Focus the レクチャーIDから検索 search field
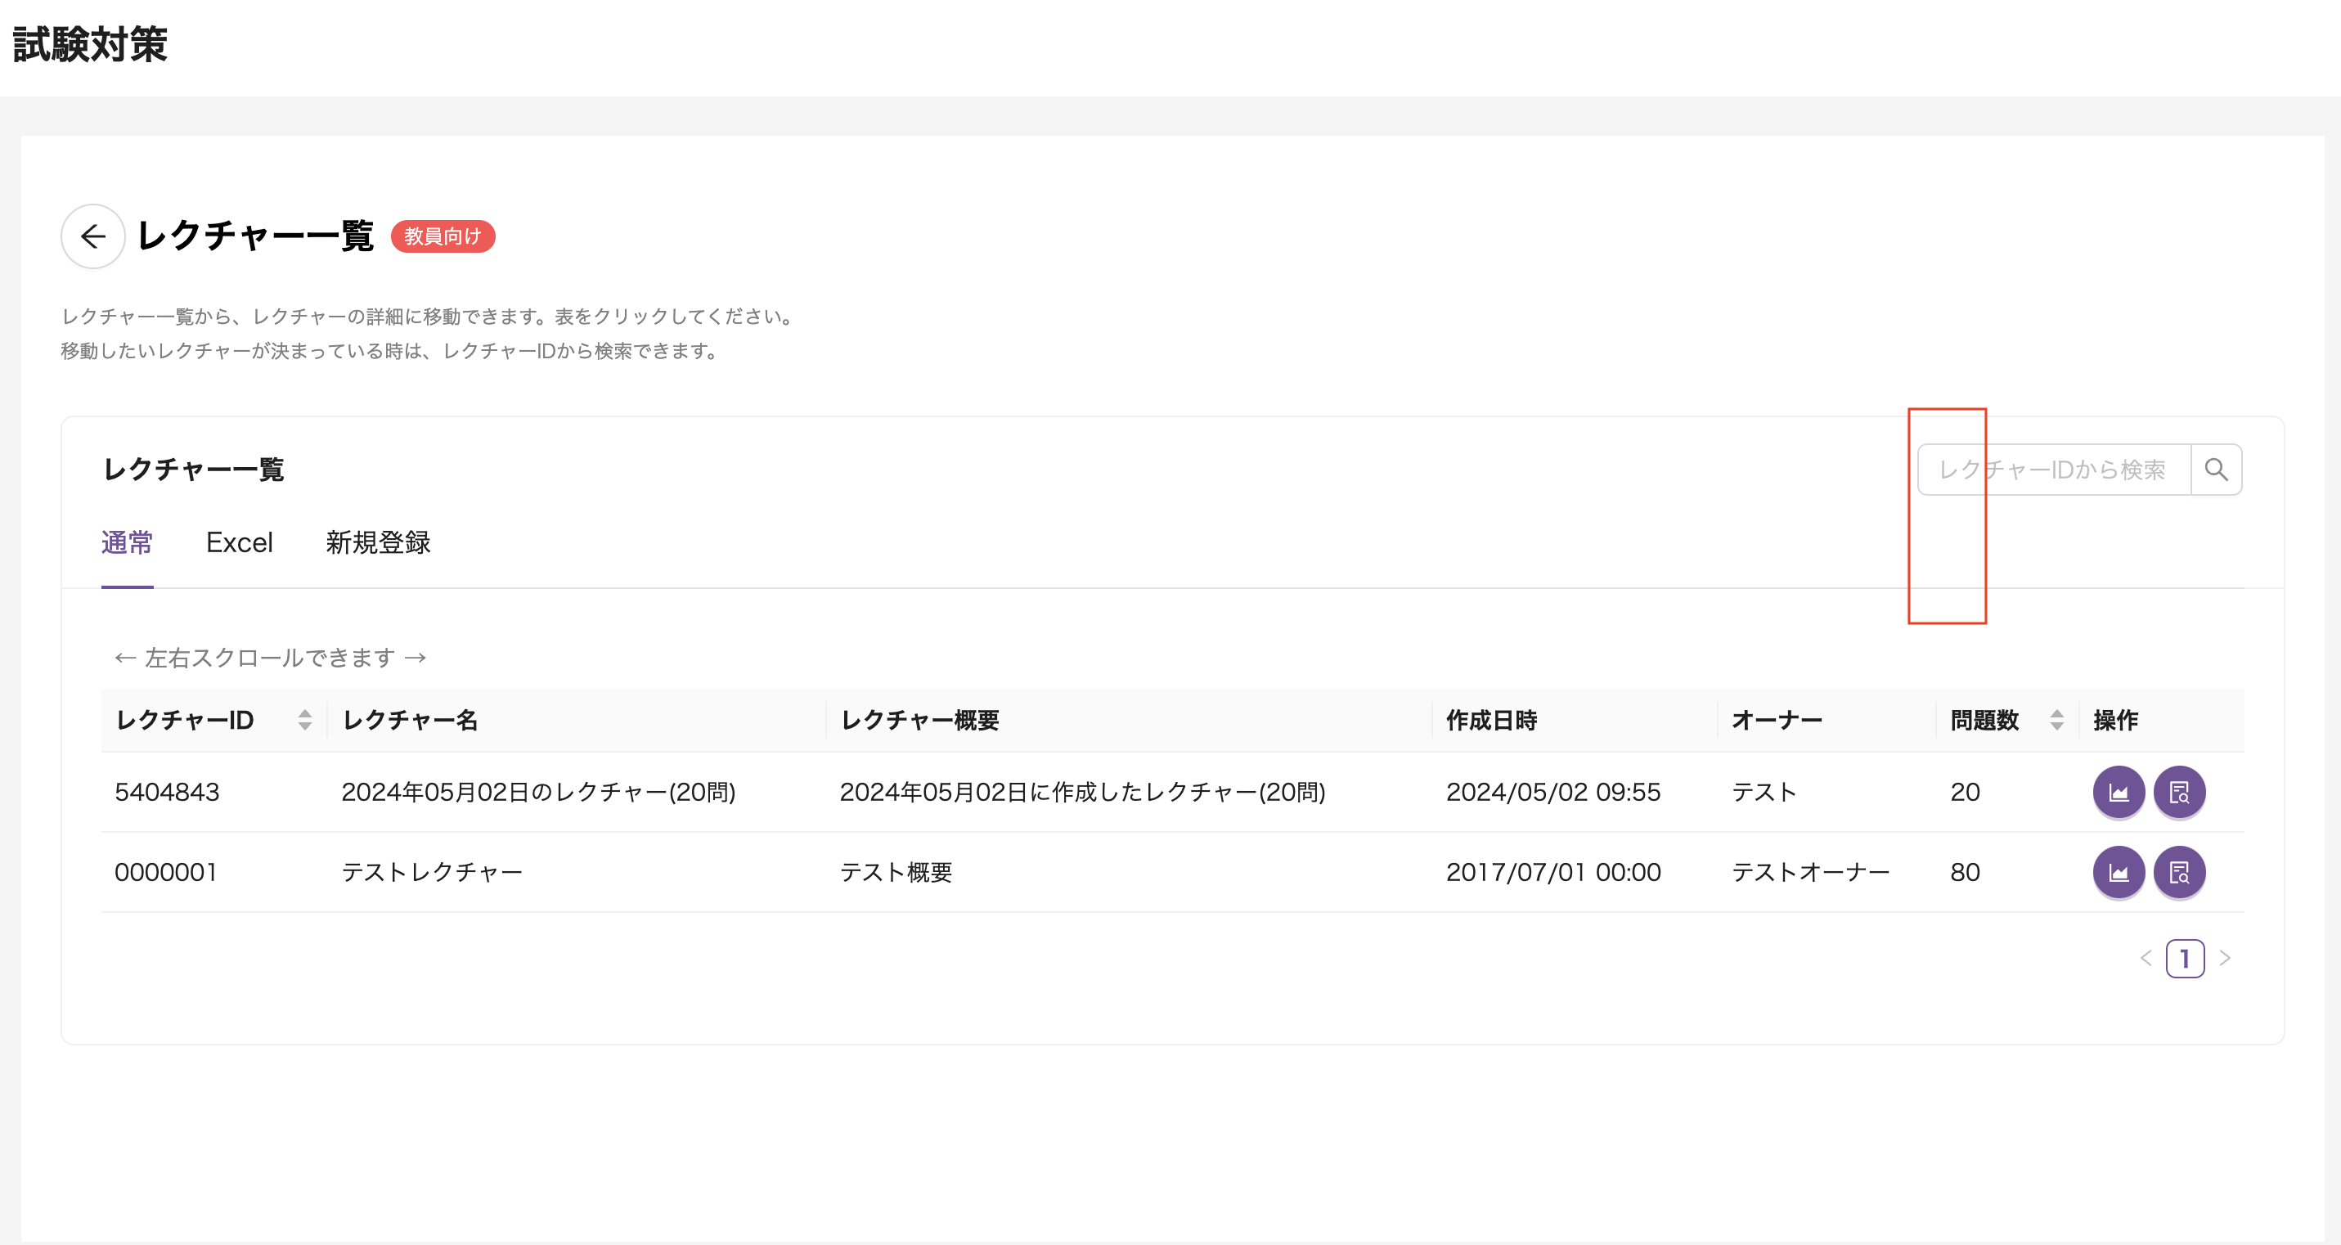Screen dimensions: 2341x1245 (2053, 469)
